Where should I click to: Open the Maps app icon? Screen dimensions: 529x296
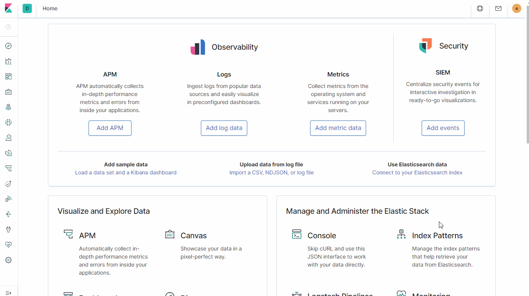click(x=8, y=107)
